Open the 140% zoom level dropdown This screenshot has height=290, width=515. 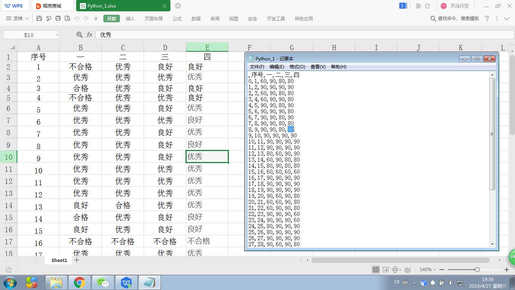click(x=427, y=270)
